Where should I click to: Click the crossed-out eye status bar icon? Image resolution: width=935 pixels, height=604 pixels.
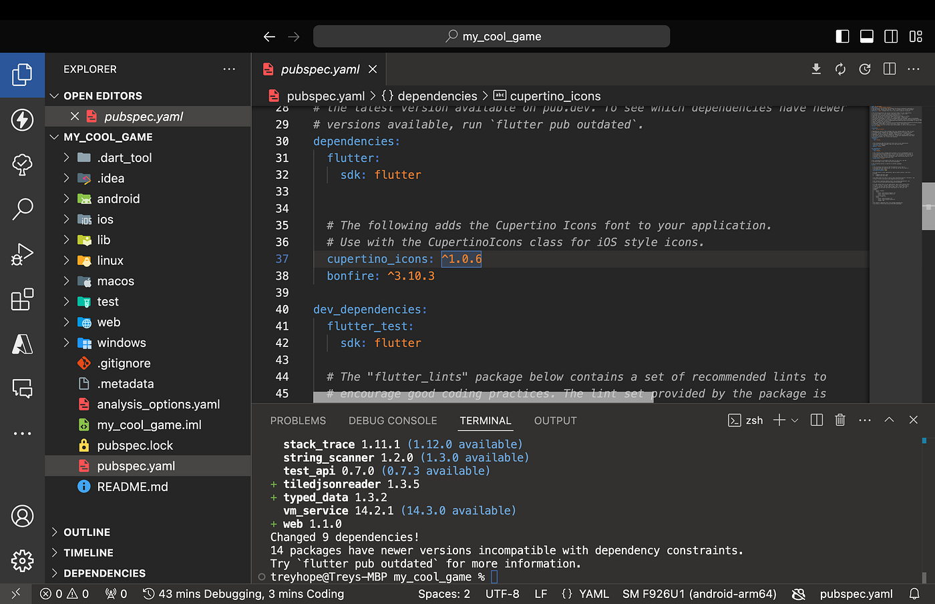click(x=798, y=594)
